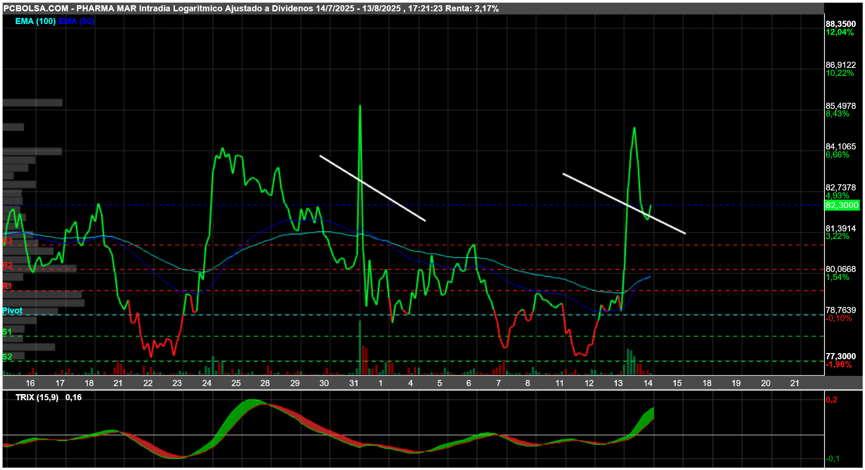Click the white trendline after day 30

pyautogui.click(x=373, y=188)
